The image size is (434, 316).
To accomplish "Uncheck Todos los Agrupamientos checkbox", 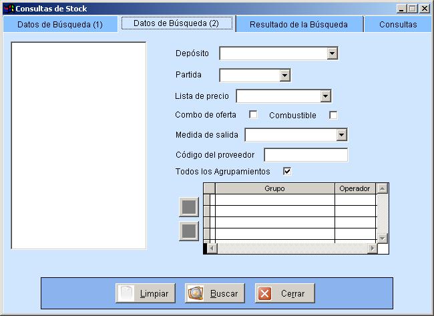I will pos(287,171).
